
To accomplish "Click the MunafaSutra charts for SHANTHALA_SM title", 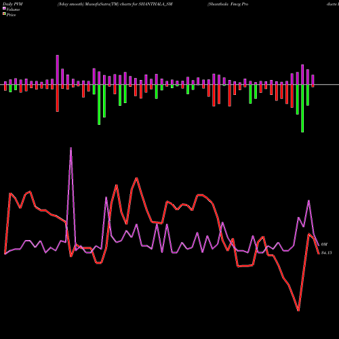I will tap(115, 4).
